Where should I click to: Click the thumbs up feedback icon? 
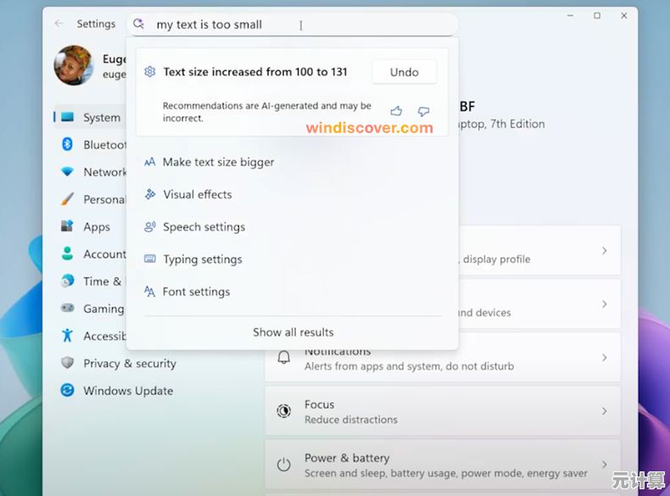396,111
